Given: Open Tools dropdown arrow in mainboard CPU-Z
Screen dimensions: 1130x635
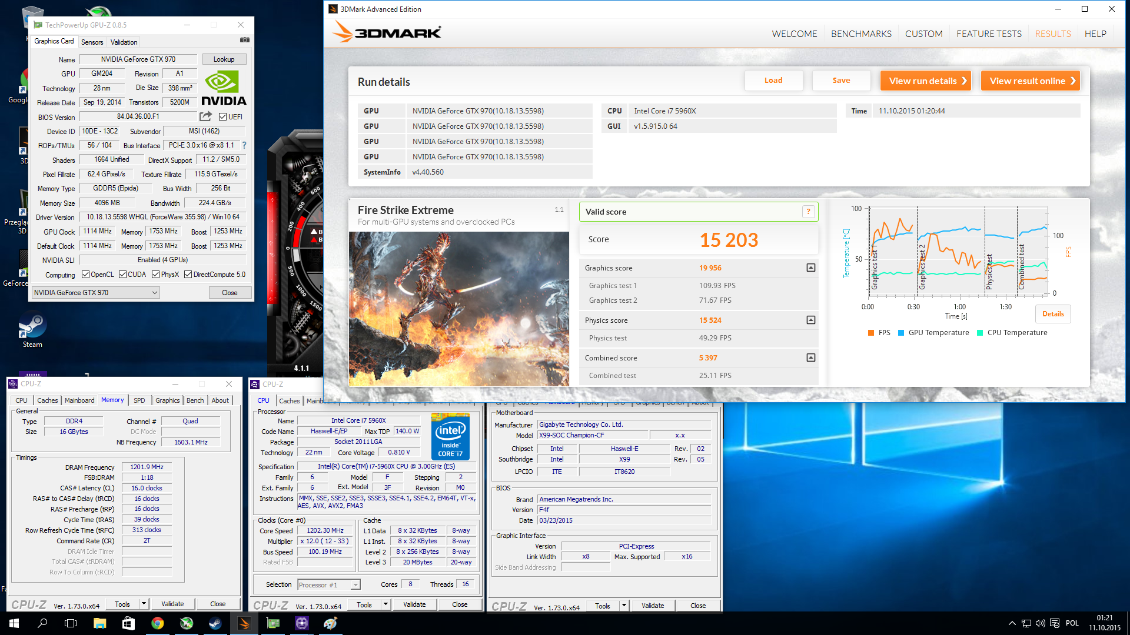Looking at the screenshot, I should pyautogui.click(x=624, y=606).
